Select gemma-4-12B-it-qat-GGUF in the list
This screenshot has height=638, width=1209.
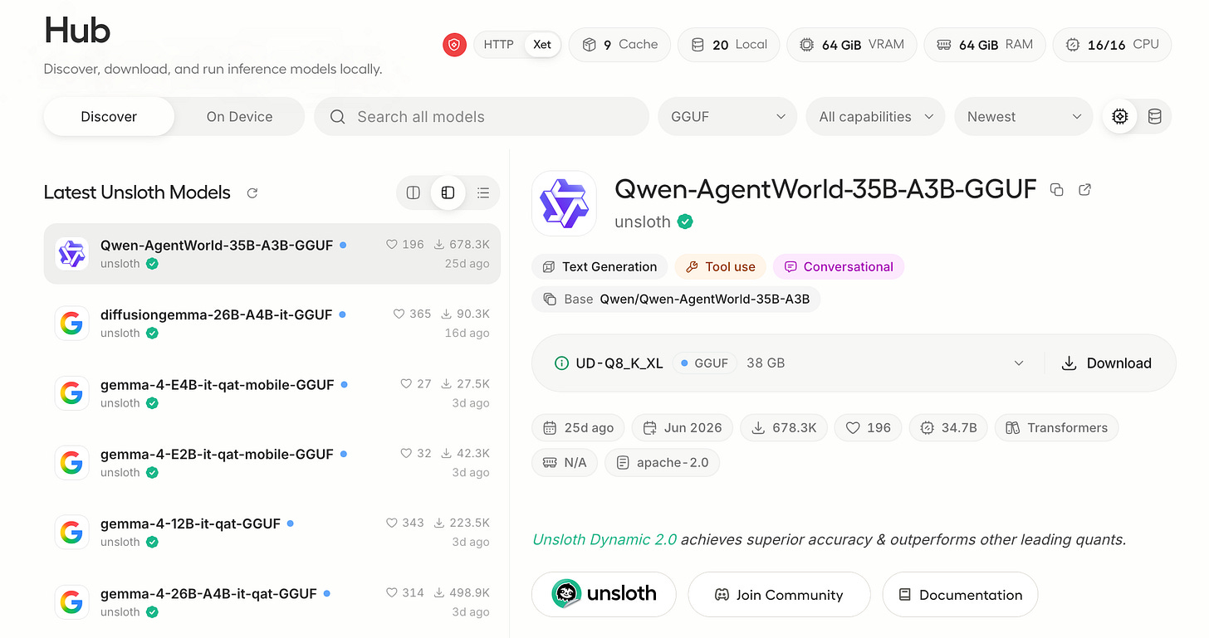(272, 532)
